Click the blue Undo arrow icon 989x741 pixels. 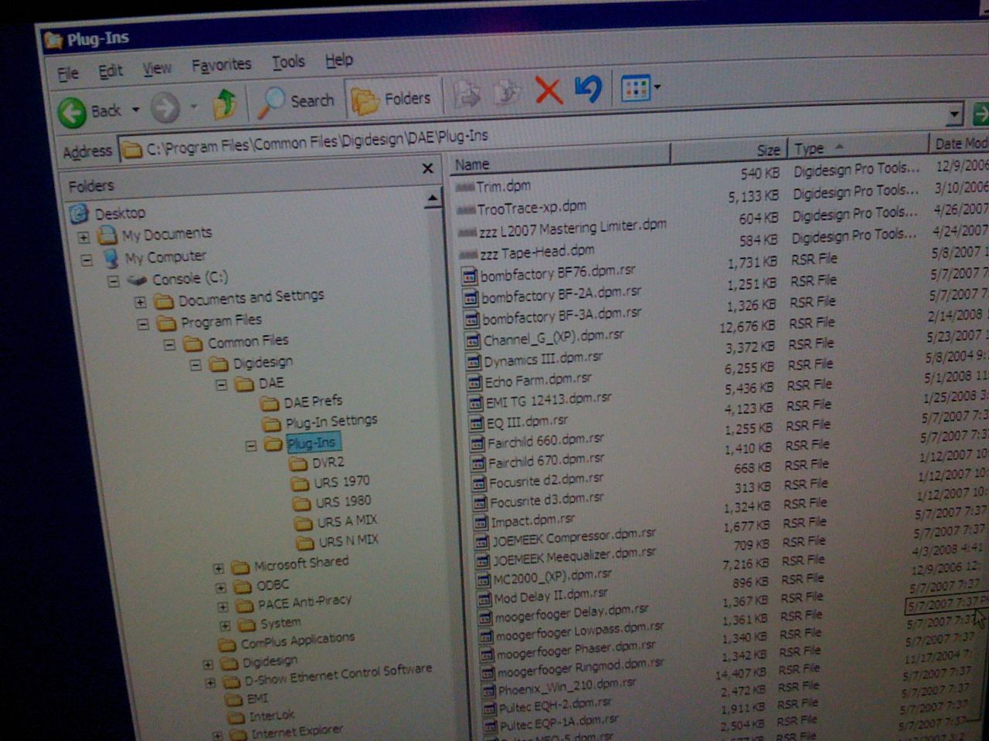588,89
